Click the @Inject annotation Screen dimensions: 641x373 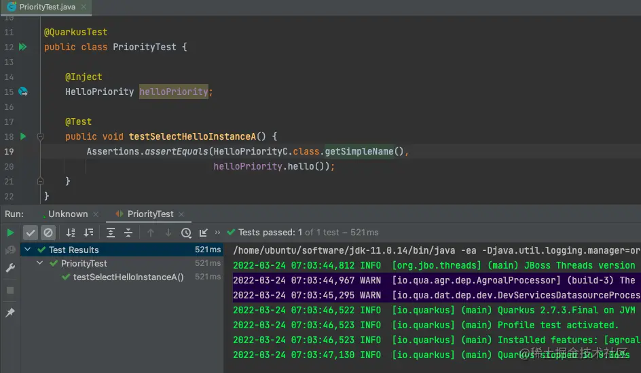pyautogui.click(x=84, y=77)
